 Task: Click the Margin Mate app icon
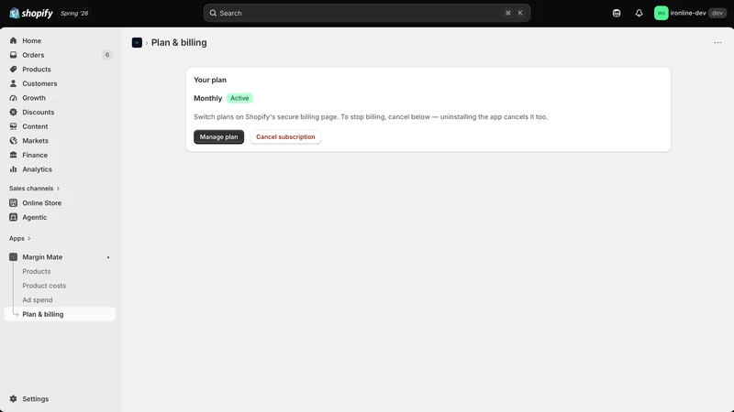point(13,257)
